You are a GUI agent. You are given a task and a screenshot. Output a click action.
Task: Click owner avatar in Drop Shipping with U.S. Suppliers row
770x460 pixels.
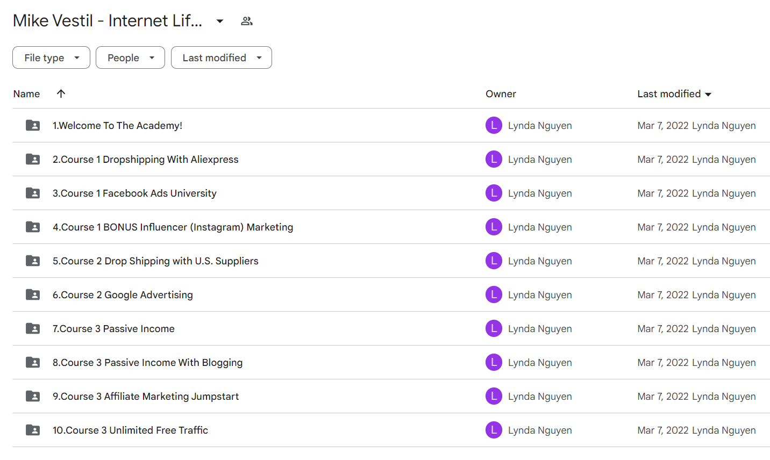click(x=494, y=261)
